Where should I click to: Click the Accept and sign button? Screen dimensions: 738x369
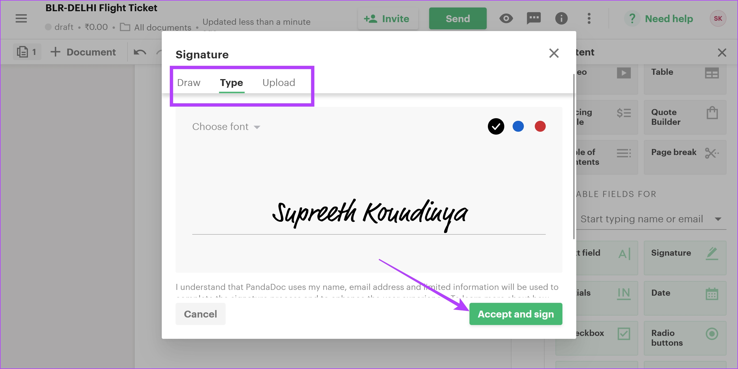pyautogui.click(x=516, y=314)
